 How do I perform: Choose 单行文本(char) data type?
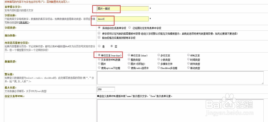tap(129, 55)
